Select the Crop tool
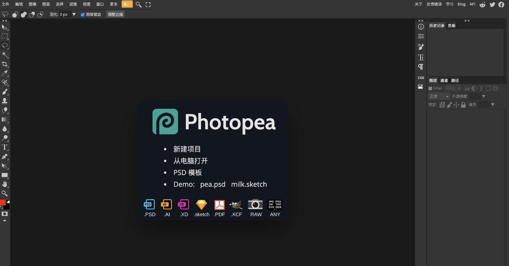Image resolution: width=509 pixels, height=266 pixels. (x=5, y=64)
